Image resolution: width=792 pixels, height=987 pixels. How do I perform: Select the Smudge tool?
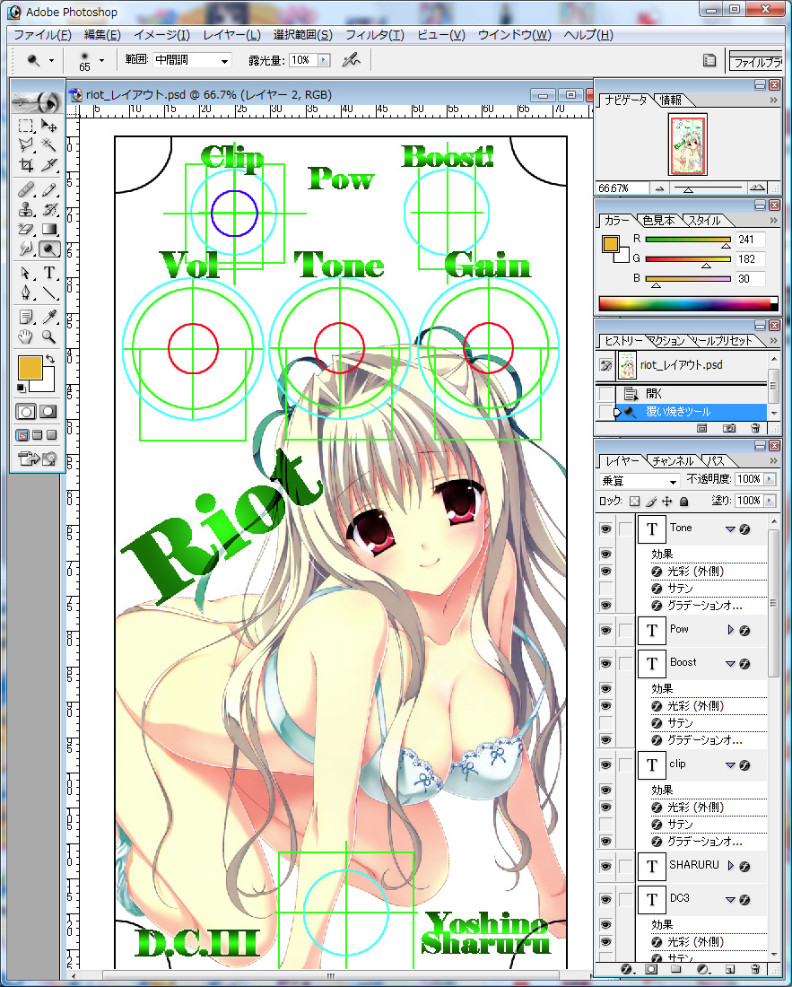point(26,249)
